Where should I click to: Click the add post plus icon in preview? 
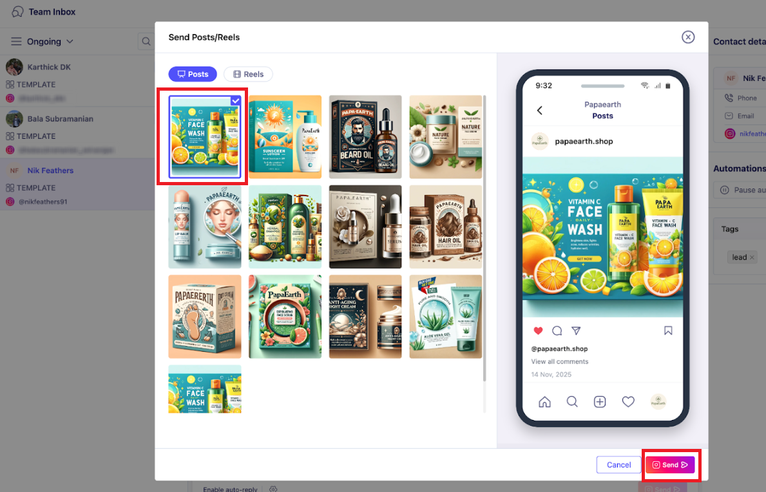(x=600, y=402)
